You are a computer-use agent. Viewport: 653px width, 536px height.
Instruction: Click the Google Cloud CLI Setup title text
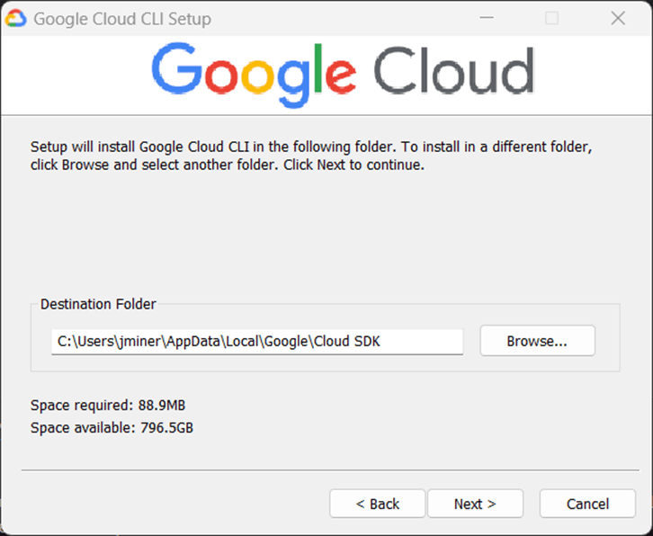click(122, 19)
